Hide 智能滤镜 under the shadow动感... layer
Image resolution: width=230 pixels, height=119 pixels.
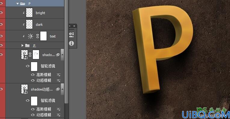[x=28, y=100]
